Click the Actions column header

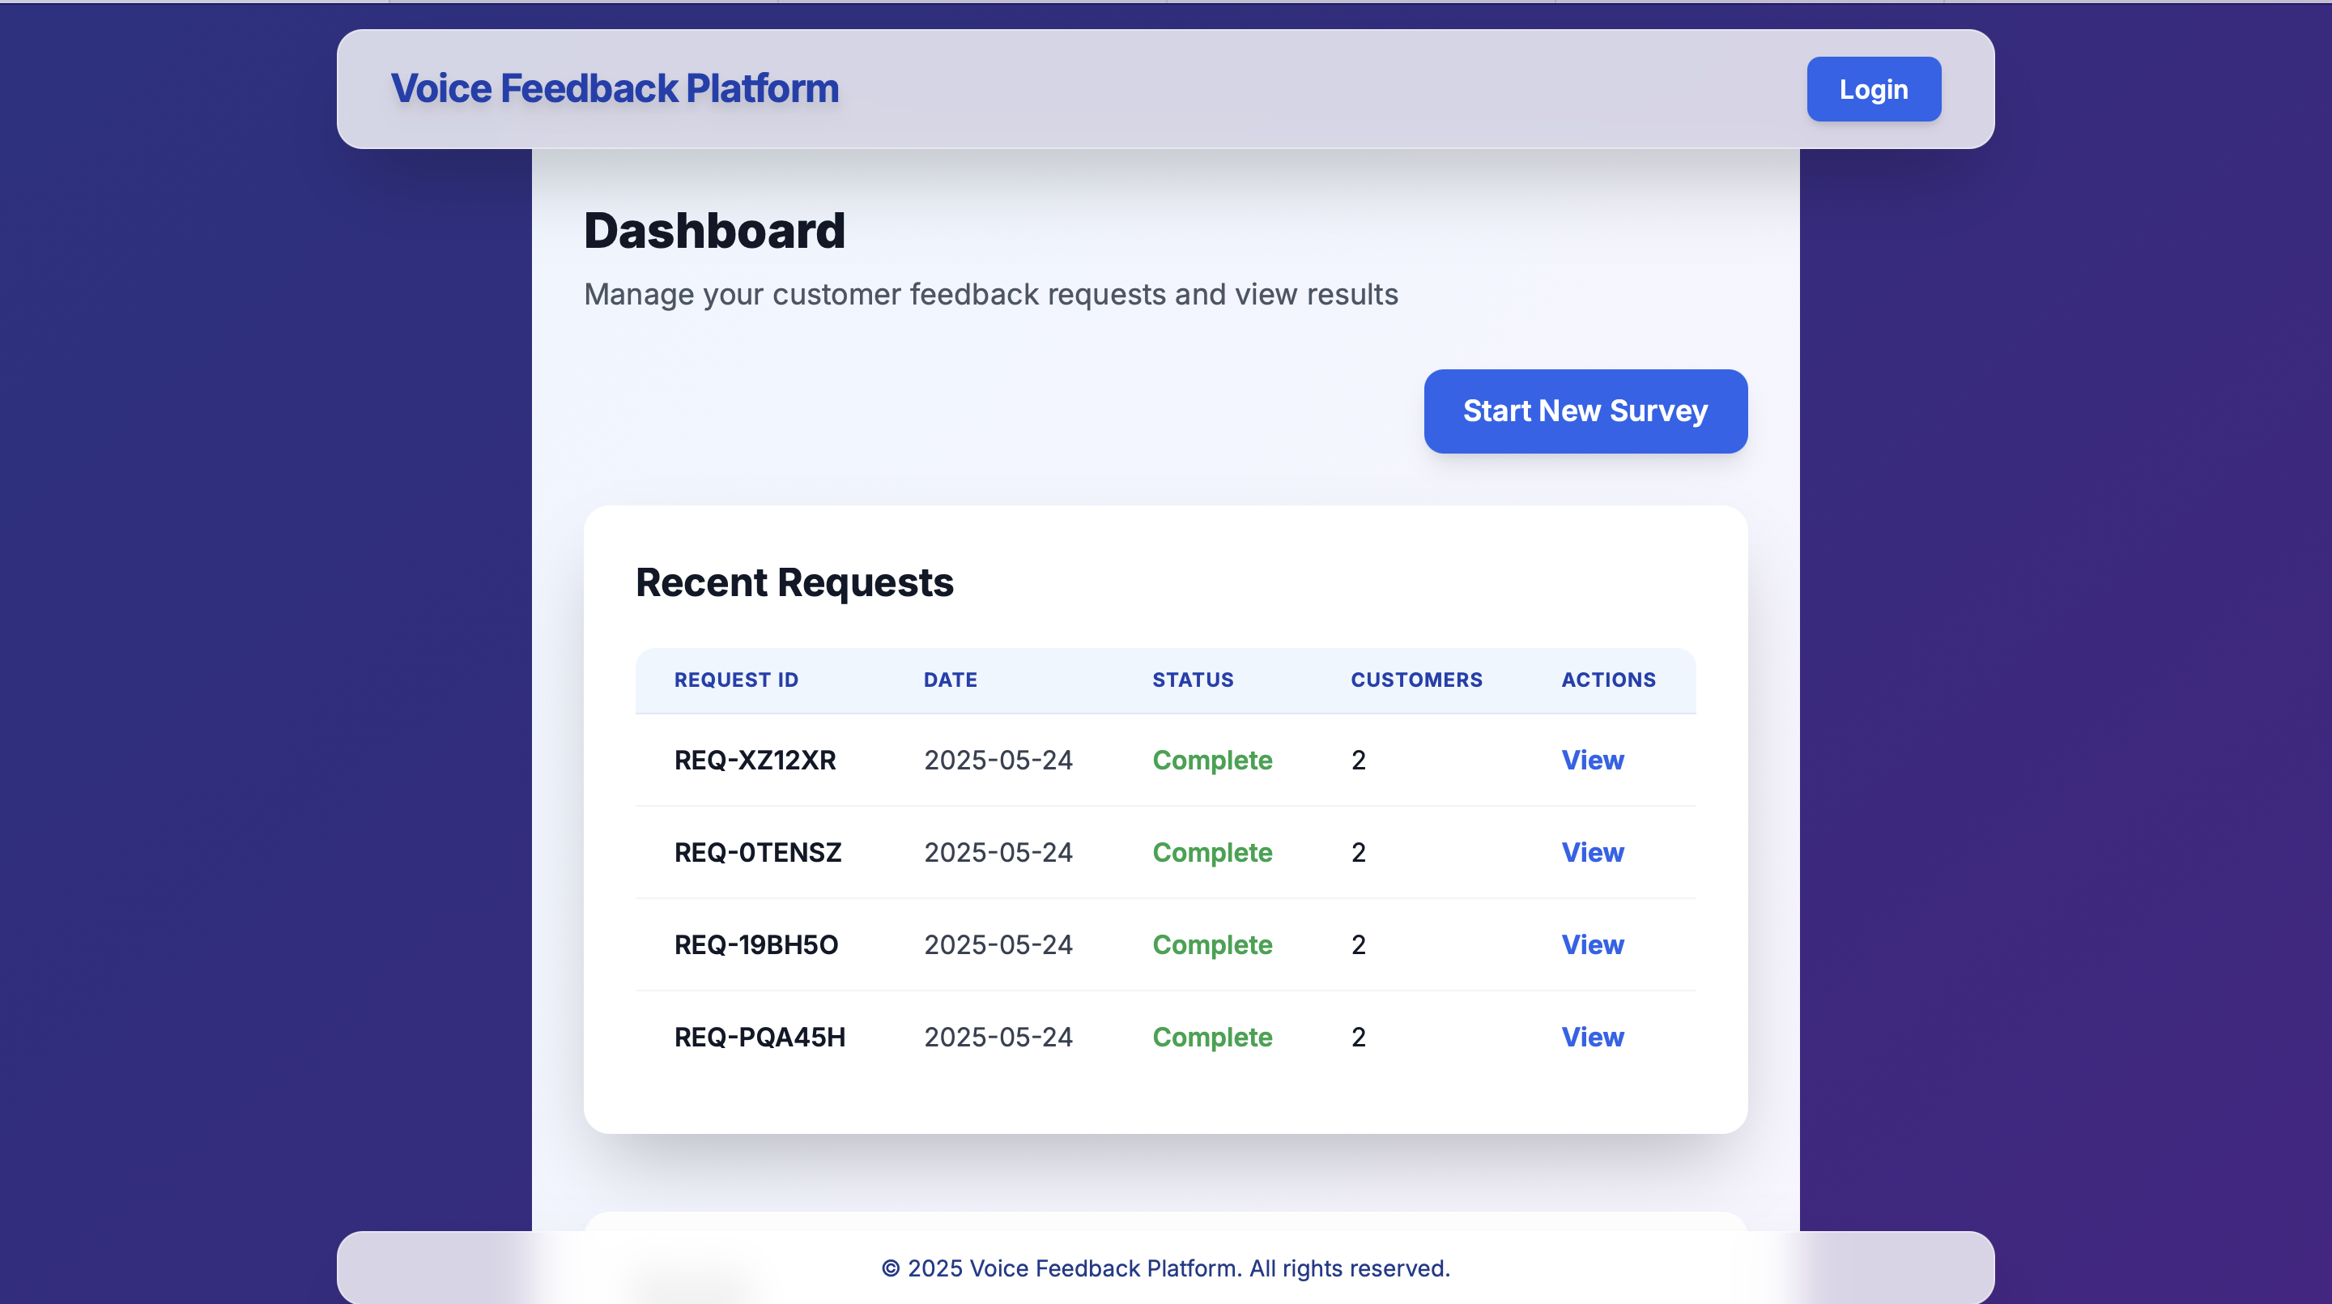pos(1608,680)
